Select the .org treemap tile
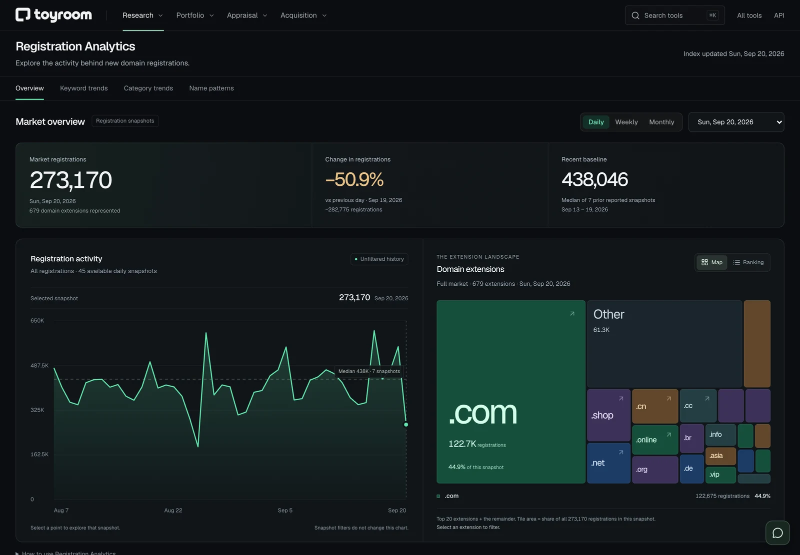Screen dimensions: 800x555 coord(655,470)
